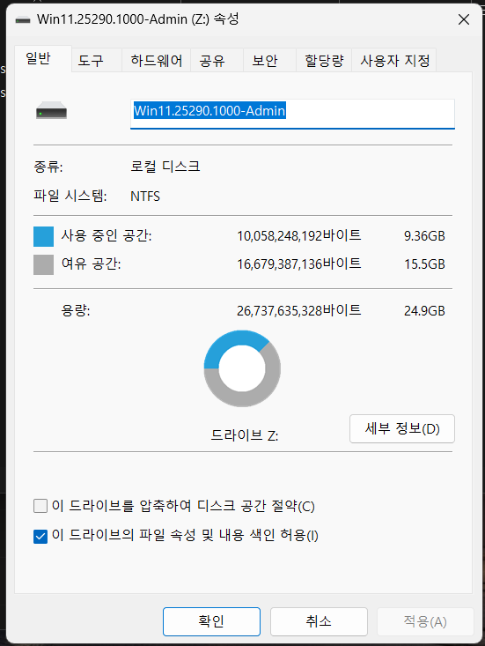The width and height of the screenshot is (485, 646).
Task: Click the 취소 cancel button
Action: pyautogui.click(x=319, y=621)
